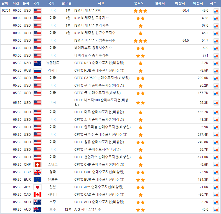Open chart for CFTC 원유 순매수포지션
Screen dimensions: 221x214
point(216,142)
